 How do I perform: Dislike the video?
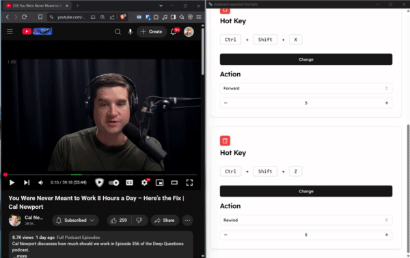click(139, 220)
